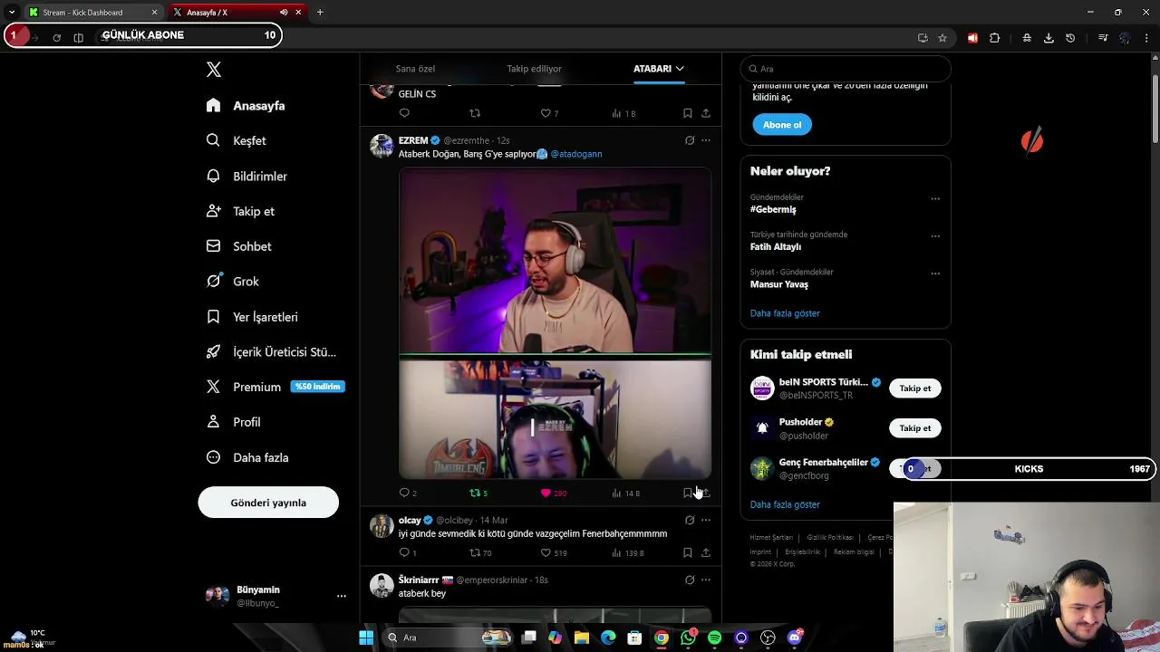This screenshot has width=1160, height=652.
Task: Open the X logo home link
Action: click(213, 70)
